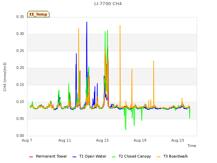
Task: Click the orange T3 spike reaching 0.22
Action: click(154, 61)
